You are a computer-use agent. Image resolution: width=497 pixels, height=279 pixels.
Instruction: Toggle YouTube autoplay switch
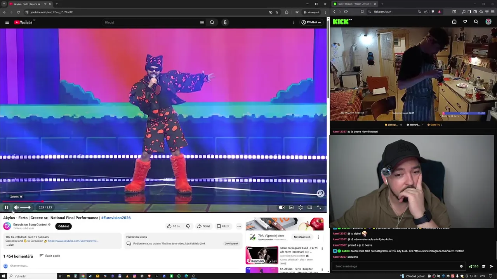(x=282, y=207)
